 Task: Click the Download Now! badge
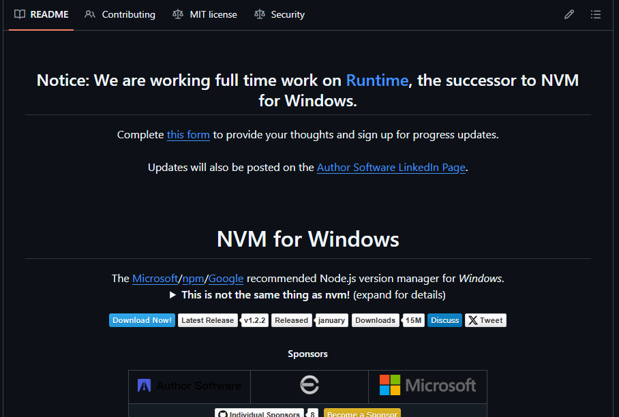click(x=142, y=320)
